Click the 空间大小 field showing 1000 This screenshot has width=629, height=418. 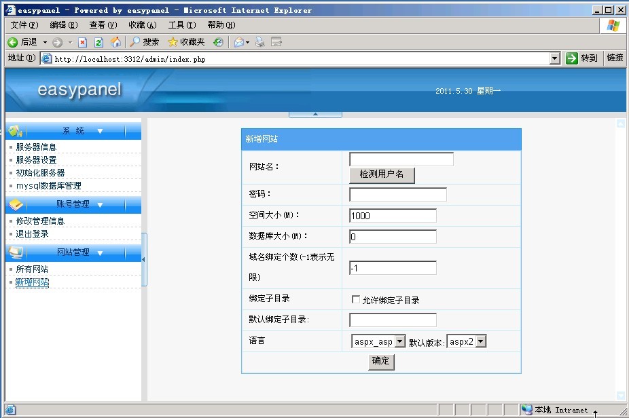click(x=393, y=216)
